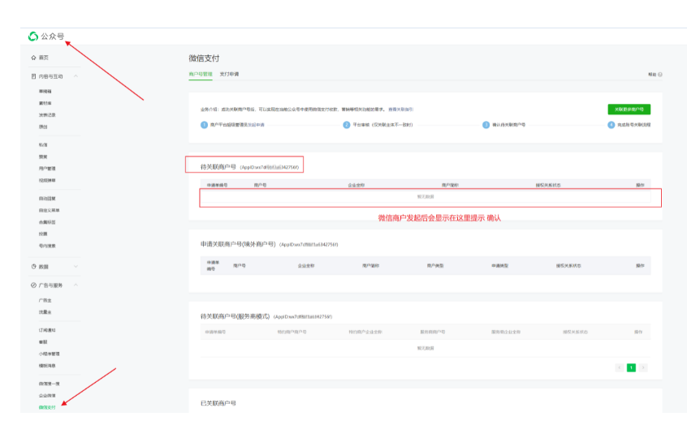700x425 pixels.
Task: Open 小程序管理 in the sidebar
Action: click(49, 354)
